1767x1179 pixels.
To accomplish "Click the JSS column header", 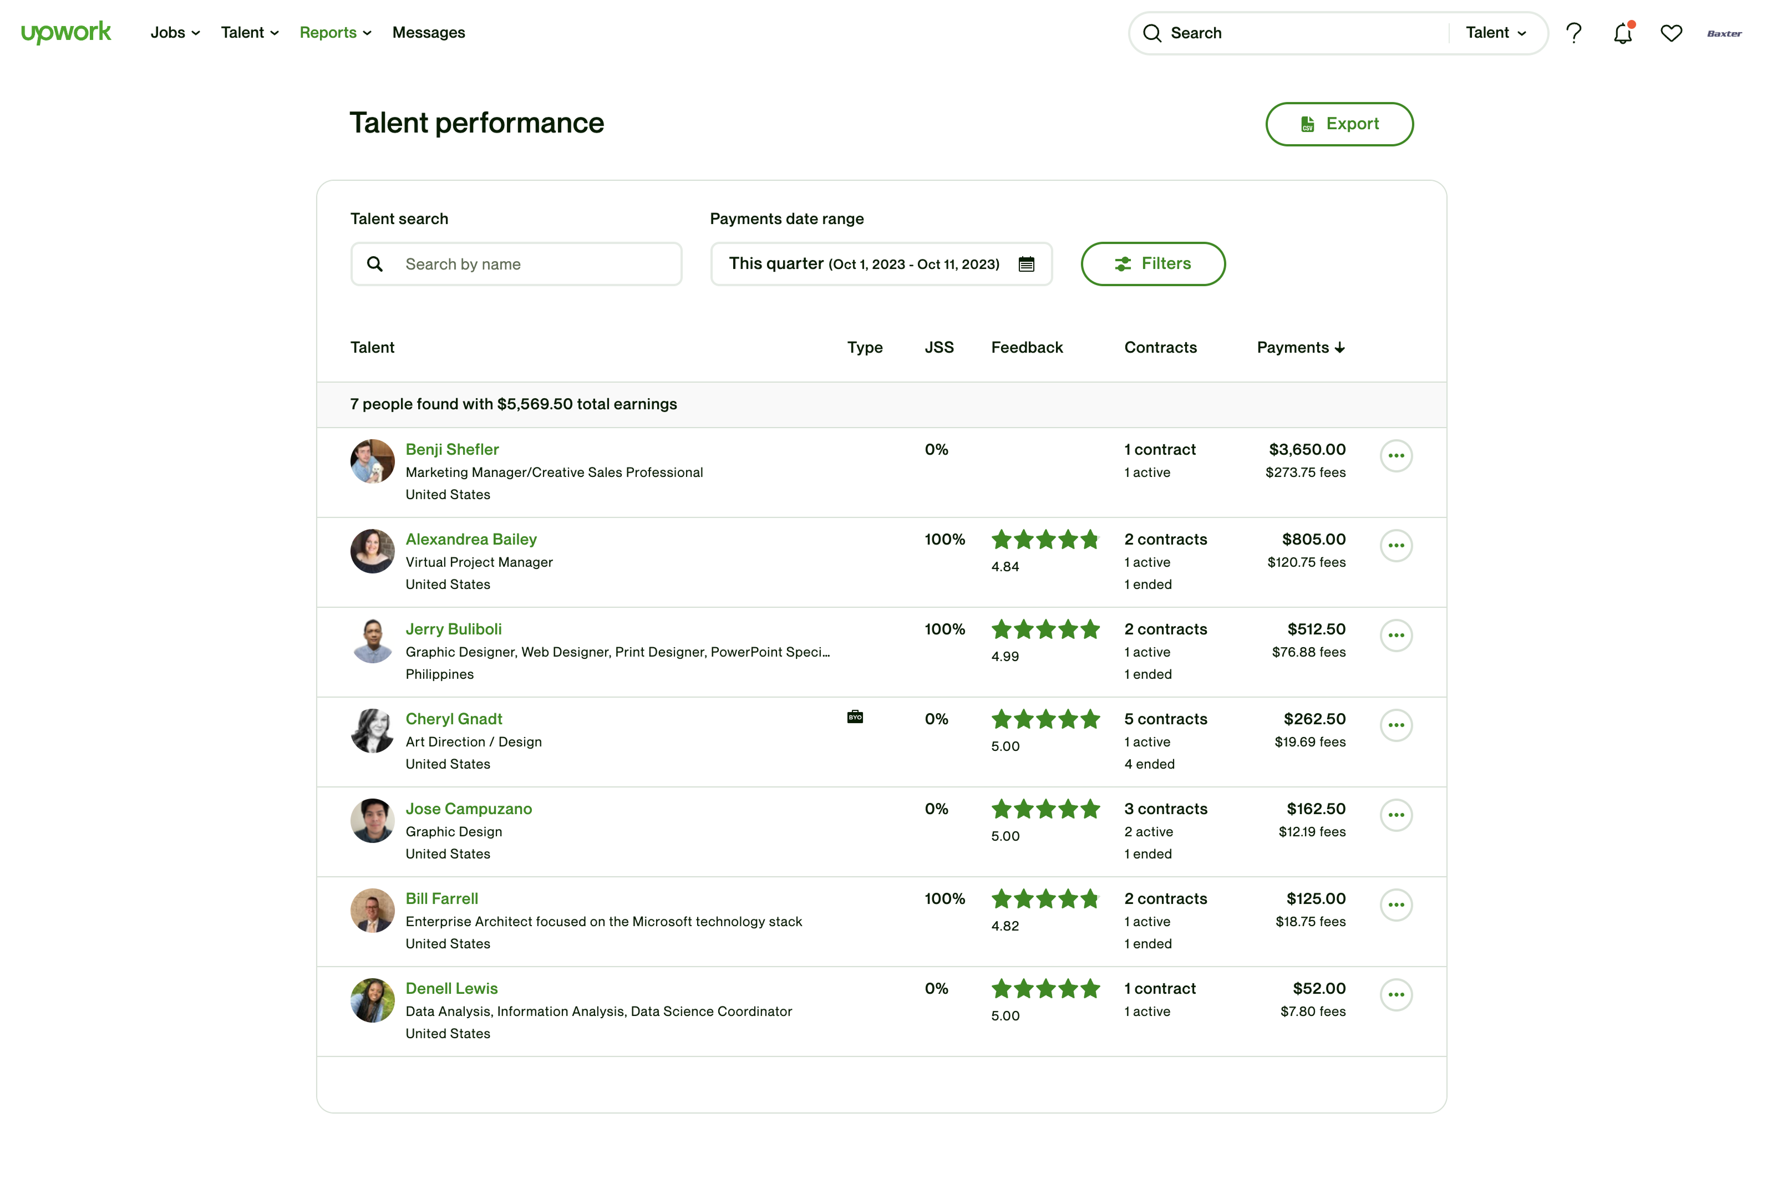I will (x=939, y=347).
